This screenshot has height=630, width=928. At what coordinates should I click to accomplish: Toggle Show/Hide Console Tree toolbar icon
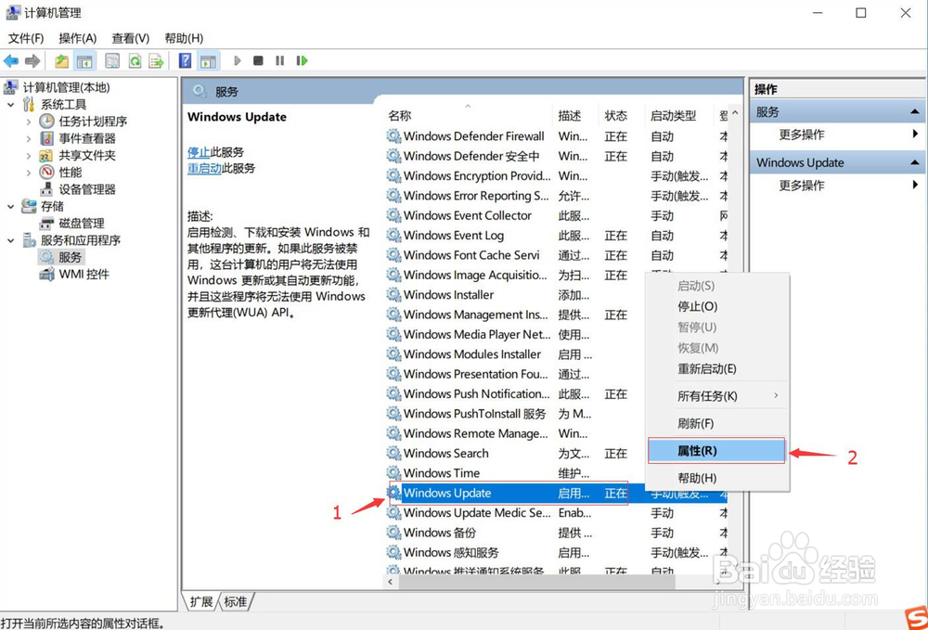pyautogui.click(x=84, y=60)
